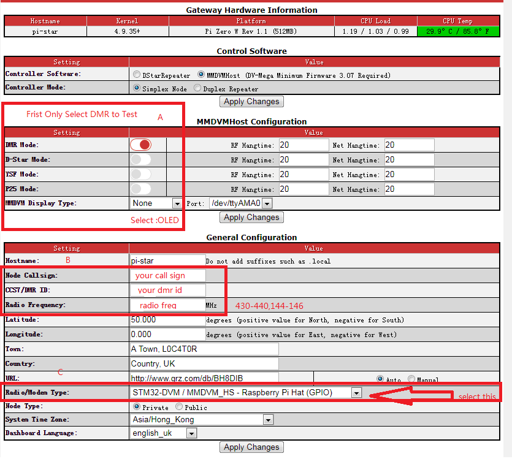This screenshot has width=512, height=467.
Task: Click the CCS7/DMR ID input field
Action: click(x=168, y=290)
